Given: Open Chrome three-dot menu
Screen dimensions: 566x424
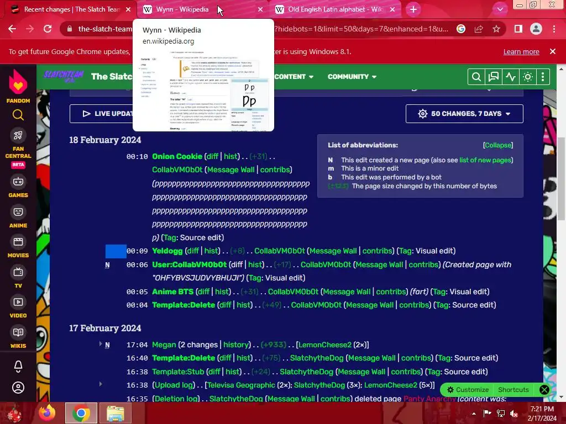Looking at the screenshot, I should click(554, 29).
